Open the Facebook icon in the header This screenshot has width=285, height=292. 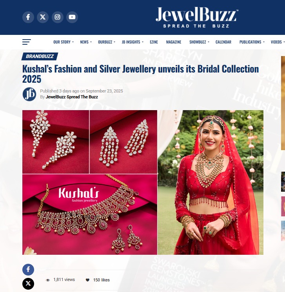click(x=28, y=17)
